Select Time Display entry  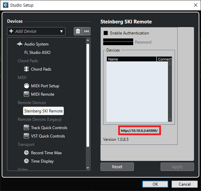click(x=42, y=161)
